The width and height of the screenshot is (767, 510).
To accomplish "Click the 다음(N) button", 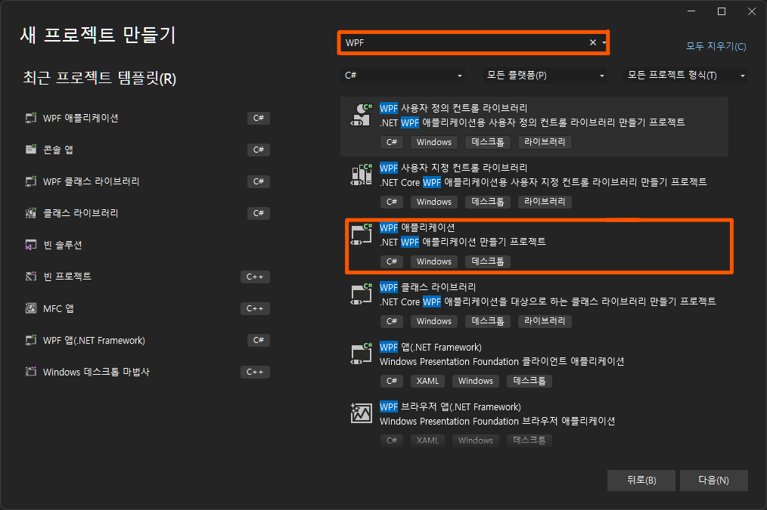I will [714, 481].
